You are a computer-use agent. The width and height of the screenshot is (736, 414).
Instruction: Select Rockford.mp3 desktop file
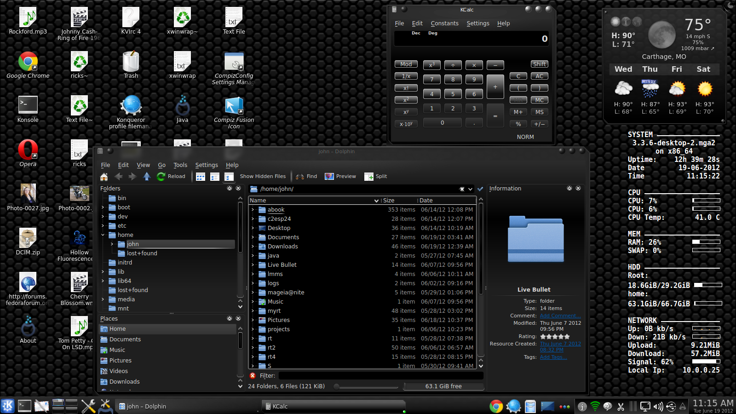point(28,21)
